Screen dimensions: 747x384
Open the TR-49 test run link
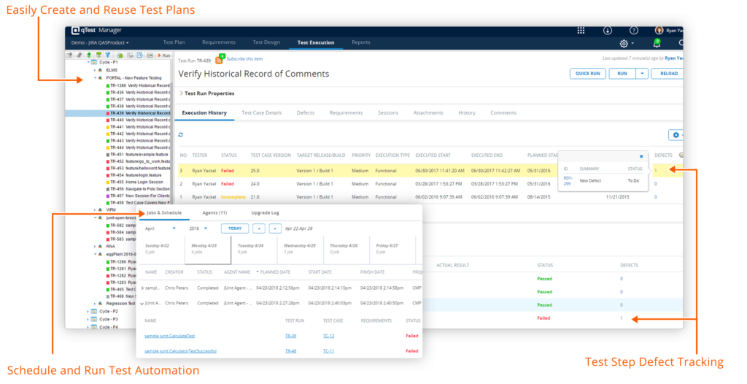click(290, 336)
